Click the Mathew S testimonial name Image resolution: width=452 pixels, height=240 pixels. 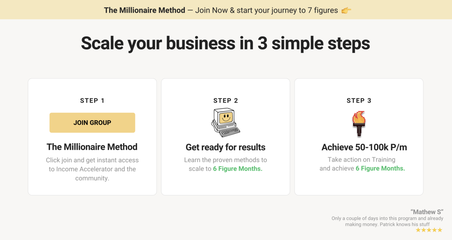click(x=427, y=212)
